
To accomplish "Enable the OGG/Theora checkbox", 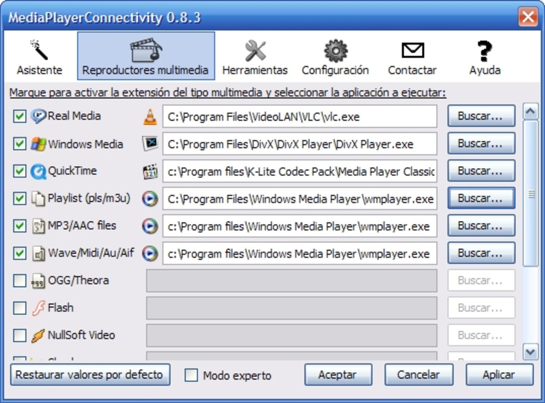I will 20,281.
